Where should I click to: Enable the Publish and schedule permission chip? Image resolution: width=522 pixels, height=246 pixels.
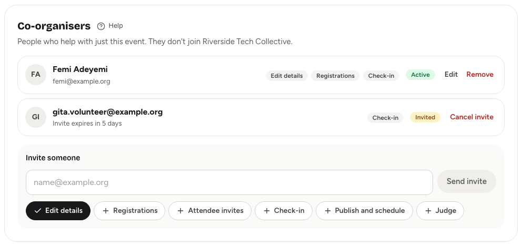pos(364,211)
